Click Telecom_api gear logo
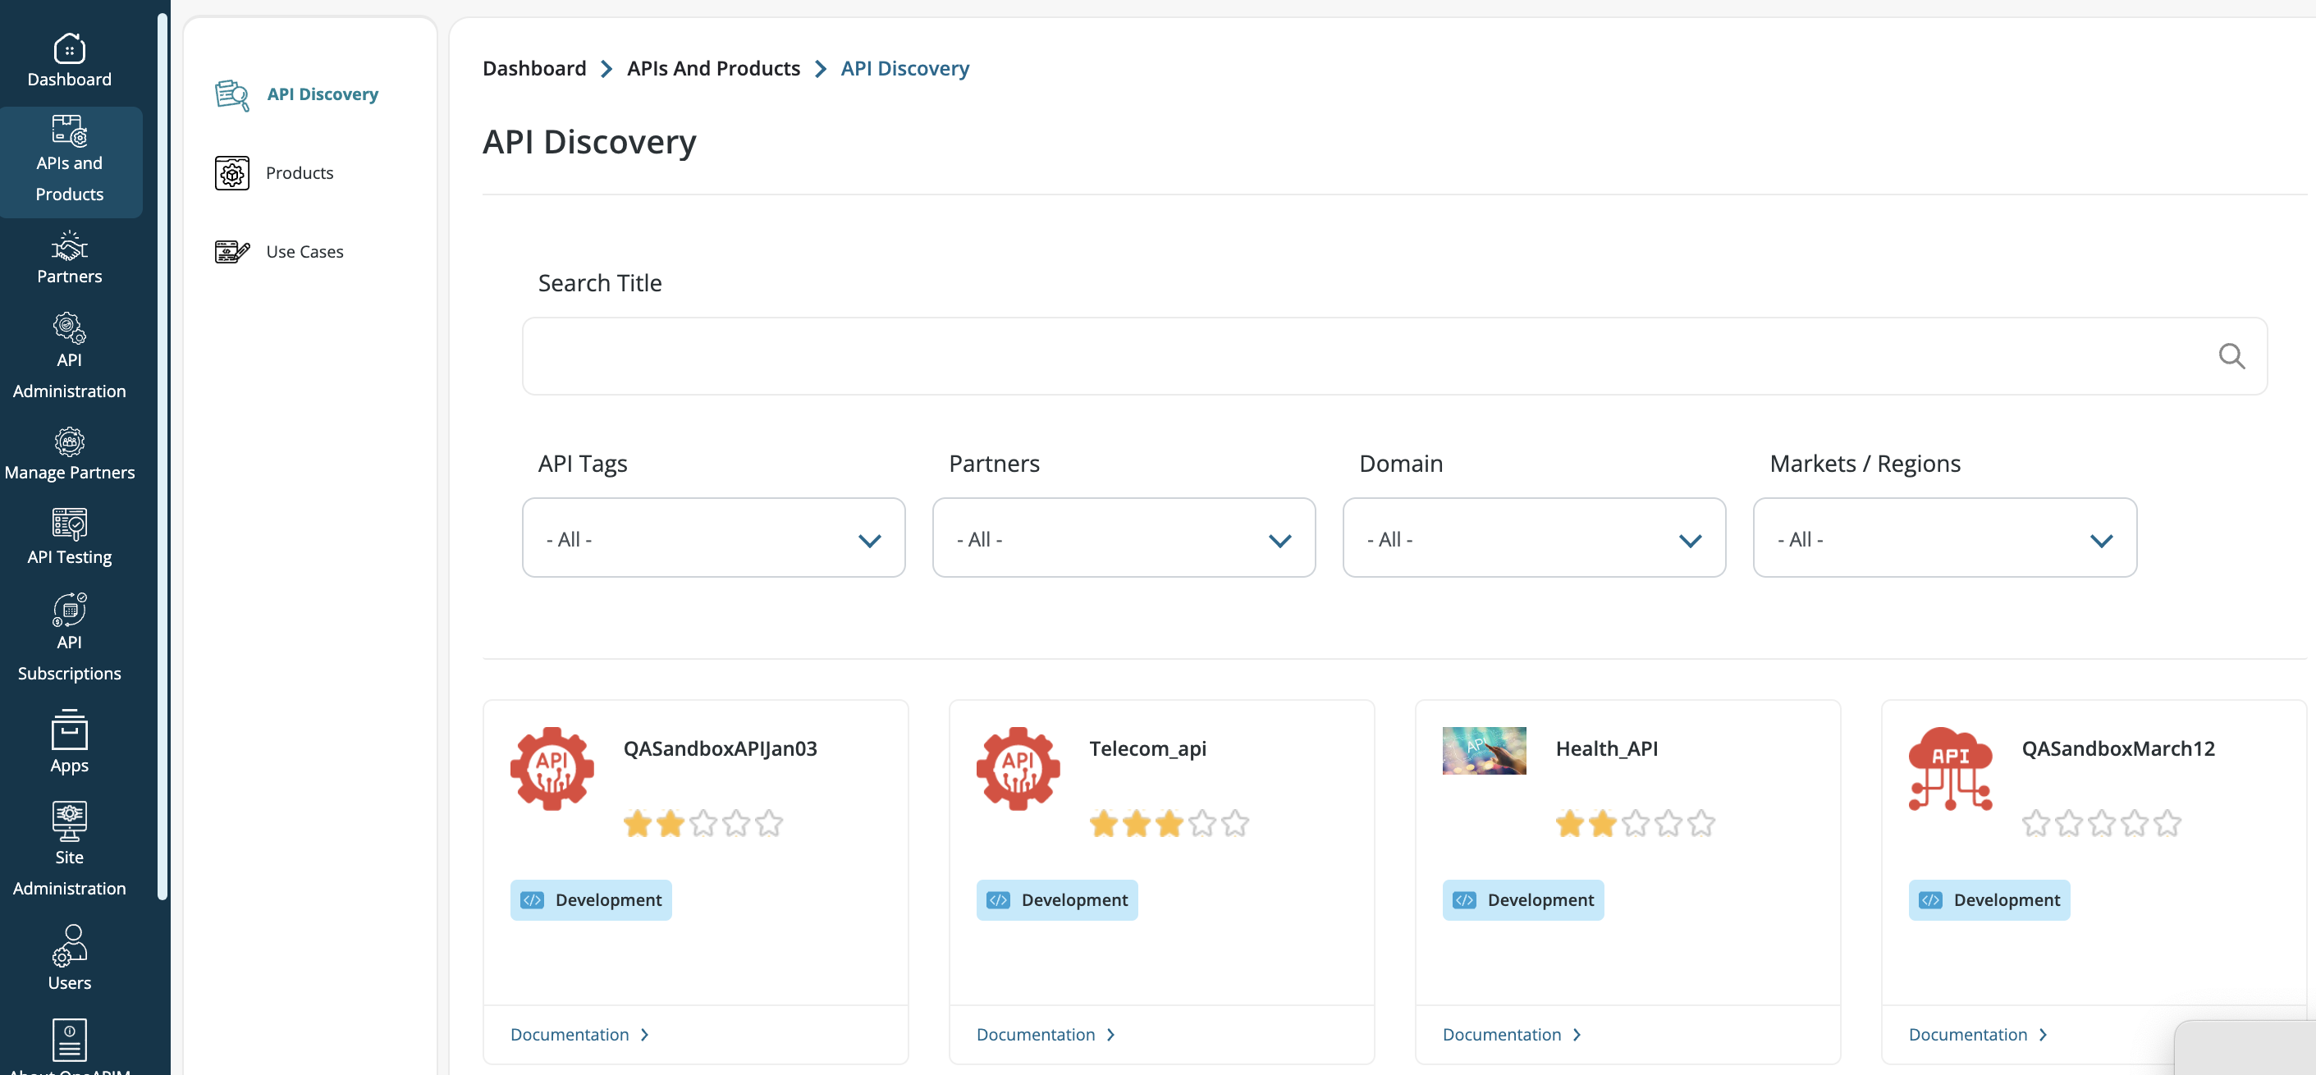This screenshot has width=2316, height=1075. (1018, 768)
